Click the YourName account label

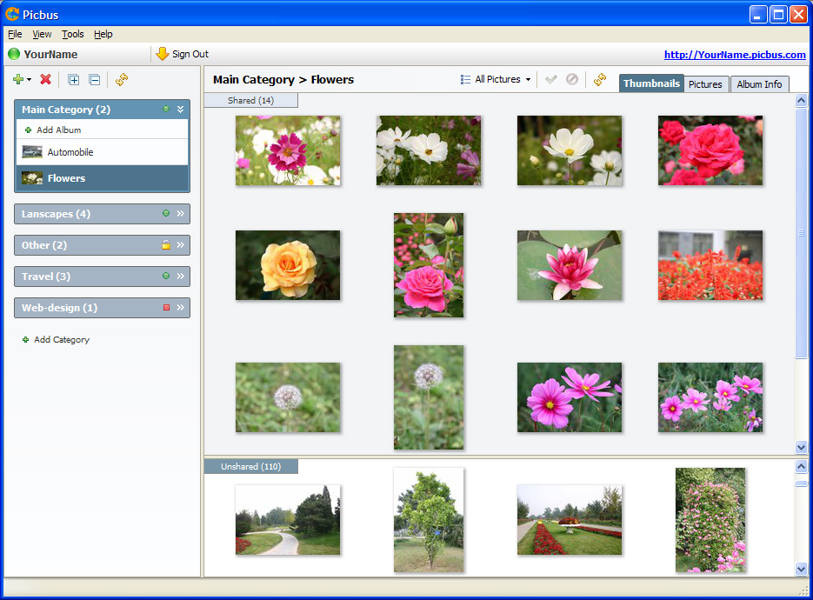tap(50, 55)
